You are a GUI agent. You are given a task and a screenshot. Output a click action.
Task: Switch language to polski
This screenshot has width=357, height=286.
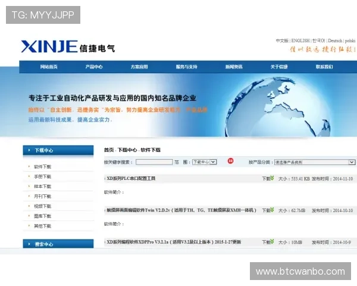(350, 41)
